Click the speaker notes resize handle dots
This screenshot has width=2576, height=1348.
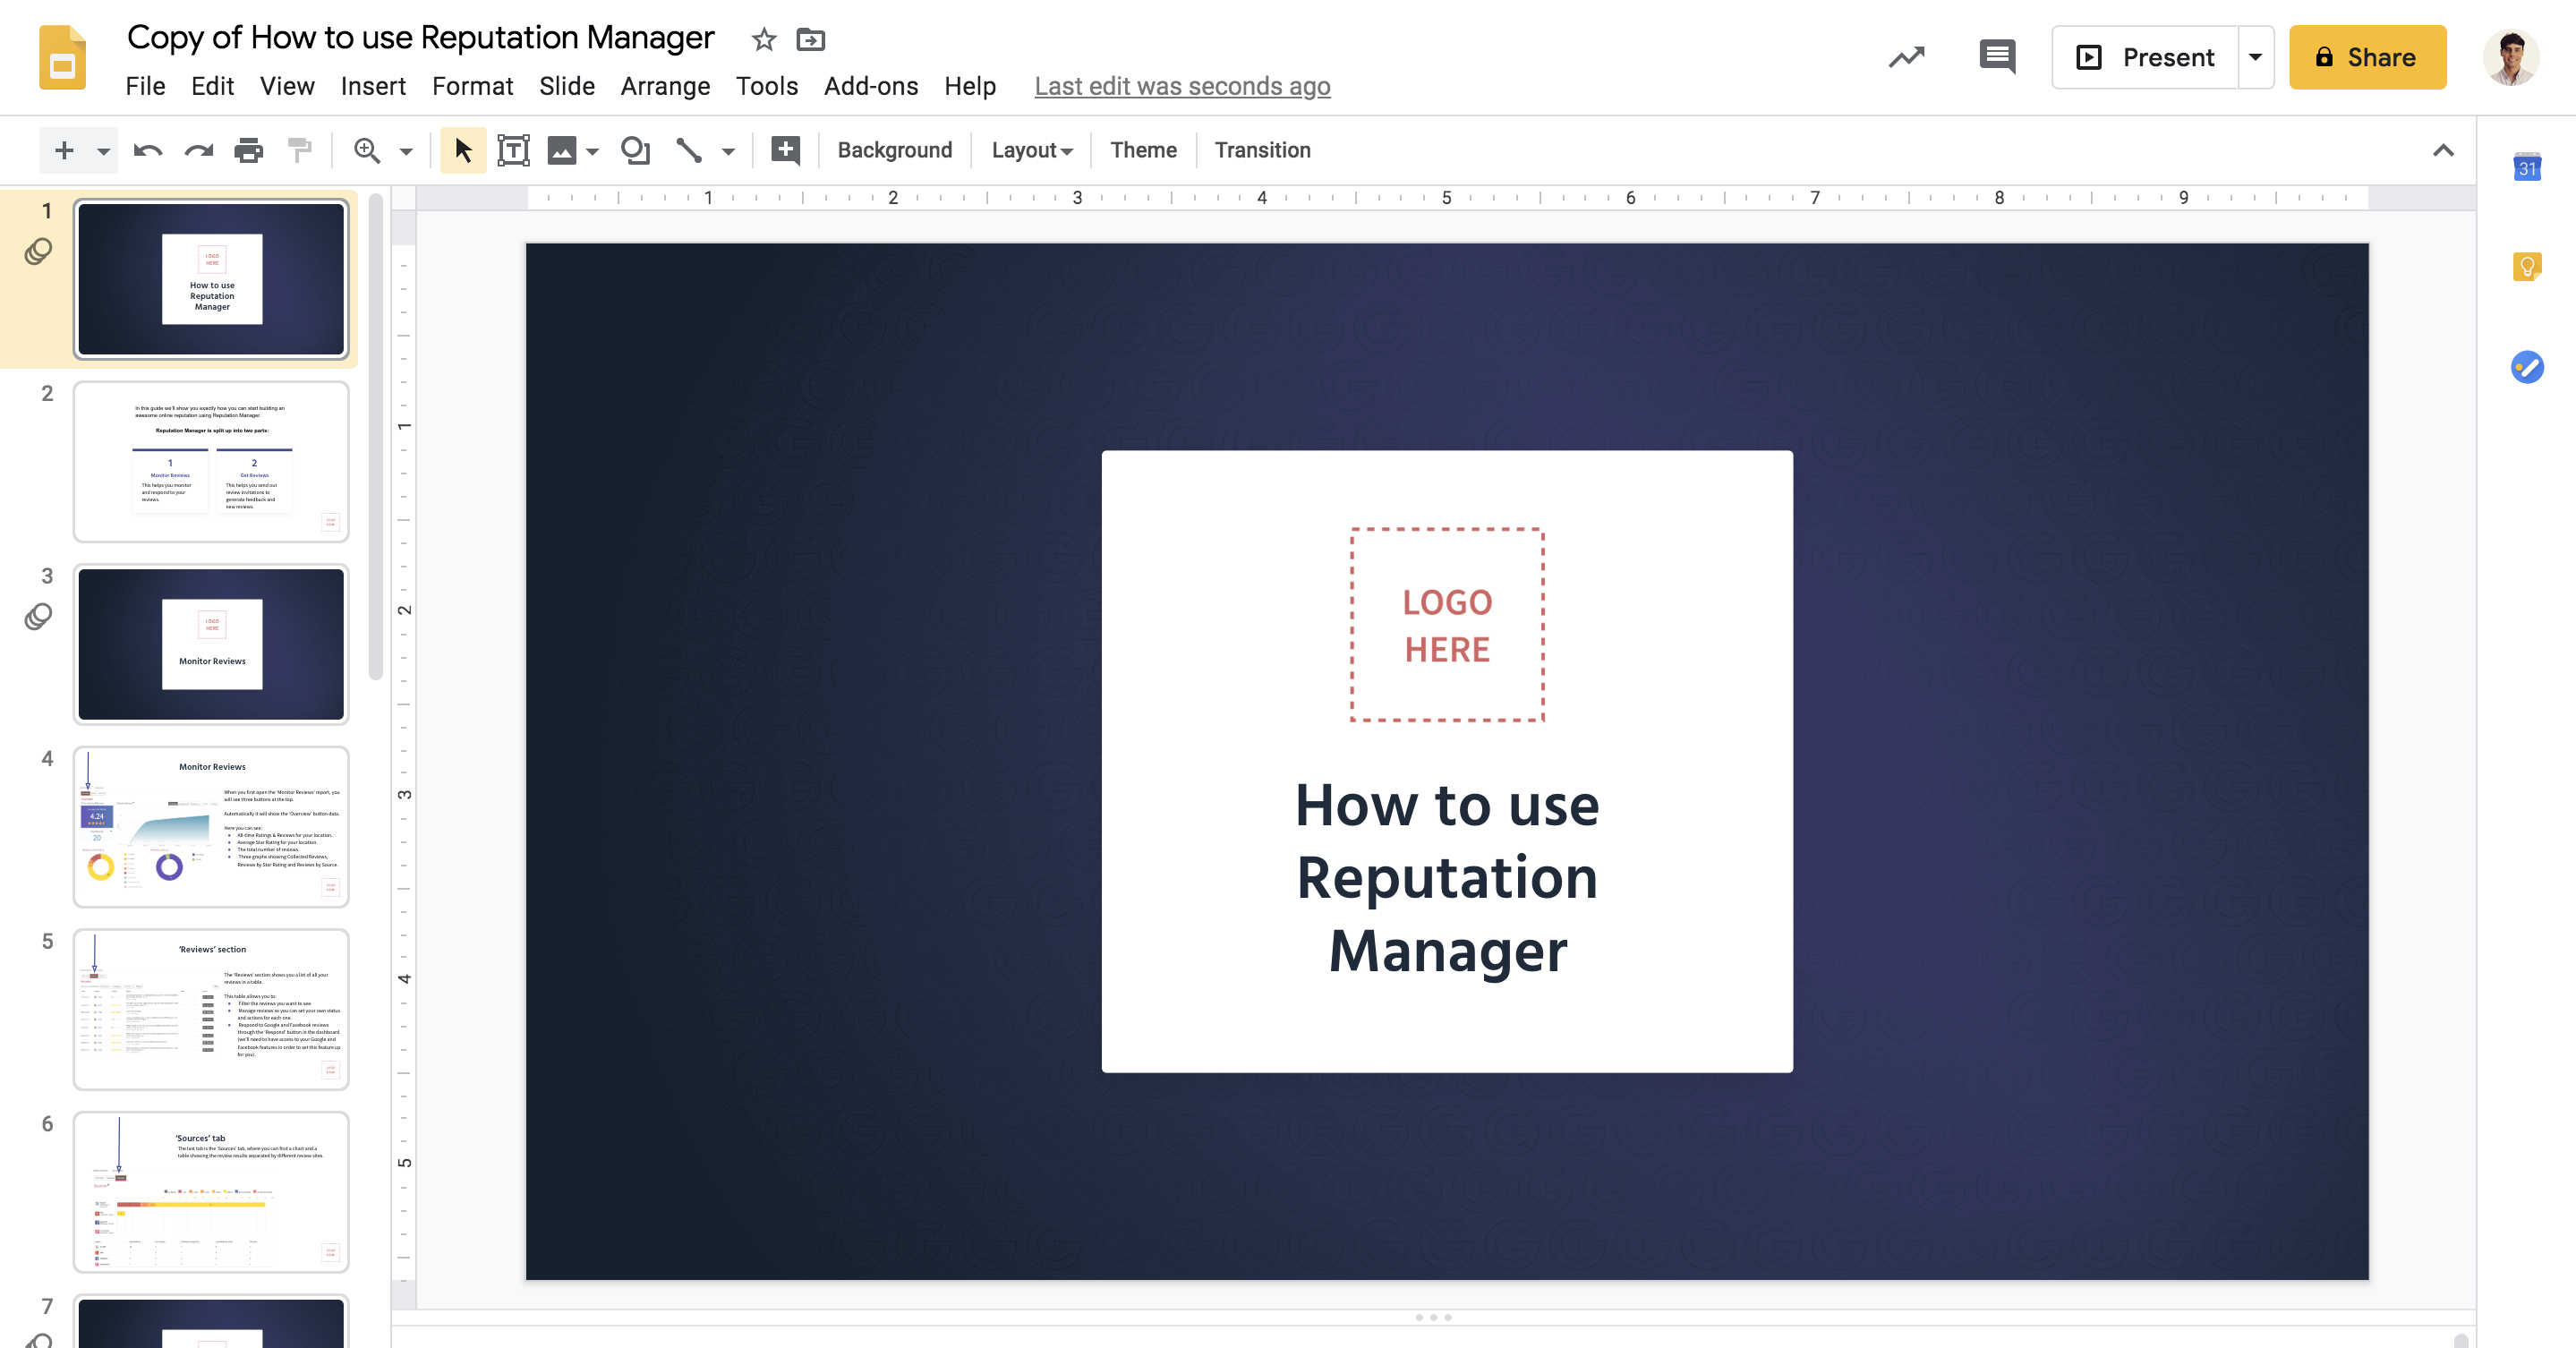[x=1433, y=1317]
